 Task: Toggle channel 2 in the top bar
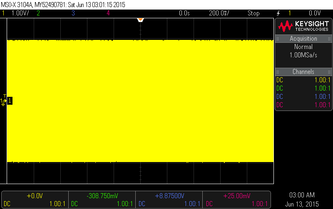tap(38, 13)
